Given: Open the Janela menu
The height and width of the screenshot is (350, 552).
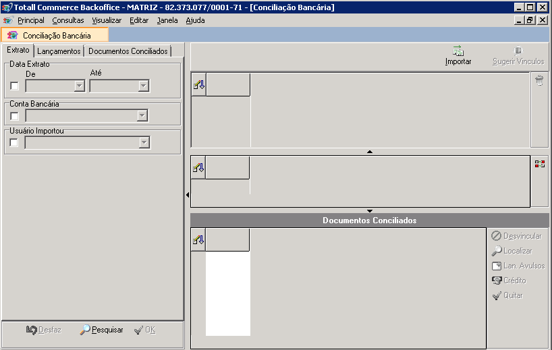Looking at the screenshot, I should [167, 20].
